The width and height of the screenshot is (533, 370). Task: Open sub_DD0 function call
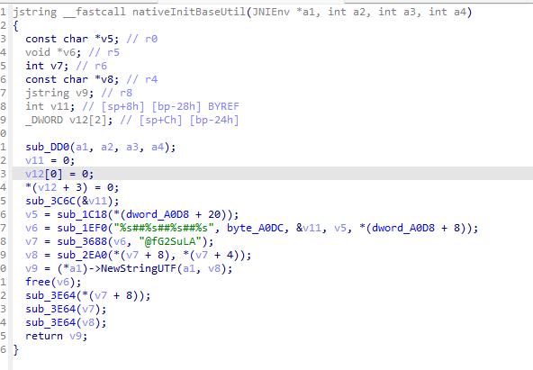[x=48, y=147]
